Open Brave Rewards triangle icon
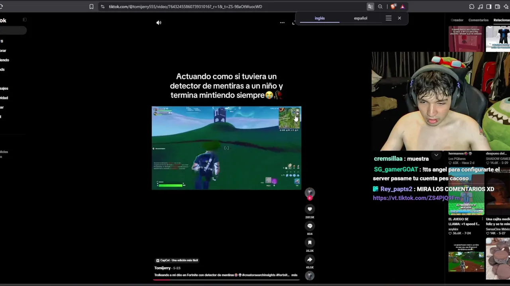Viewport: 510px width, 286px height. 402,6
